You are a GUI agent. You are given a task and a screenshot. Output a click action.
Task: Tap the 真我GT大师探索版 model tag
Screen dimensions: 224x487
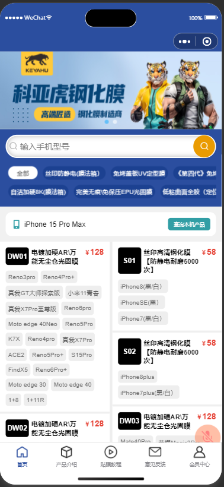pos(34,293)
